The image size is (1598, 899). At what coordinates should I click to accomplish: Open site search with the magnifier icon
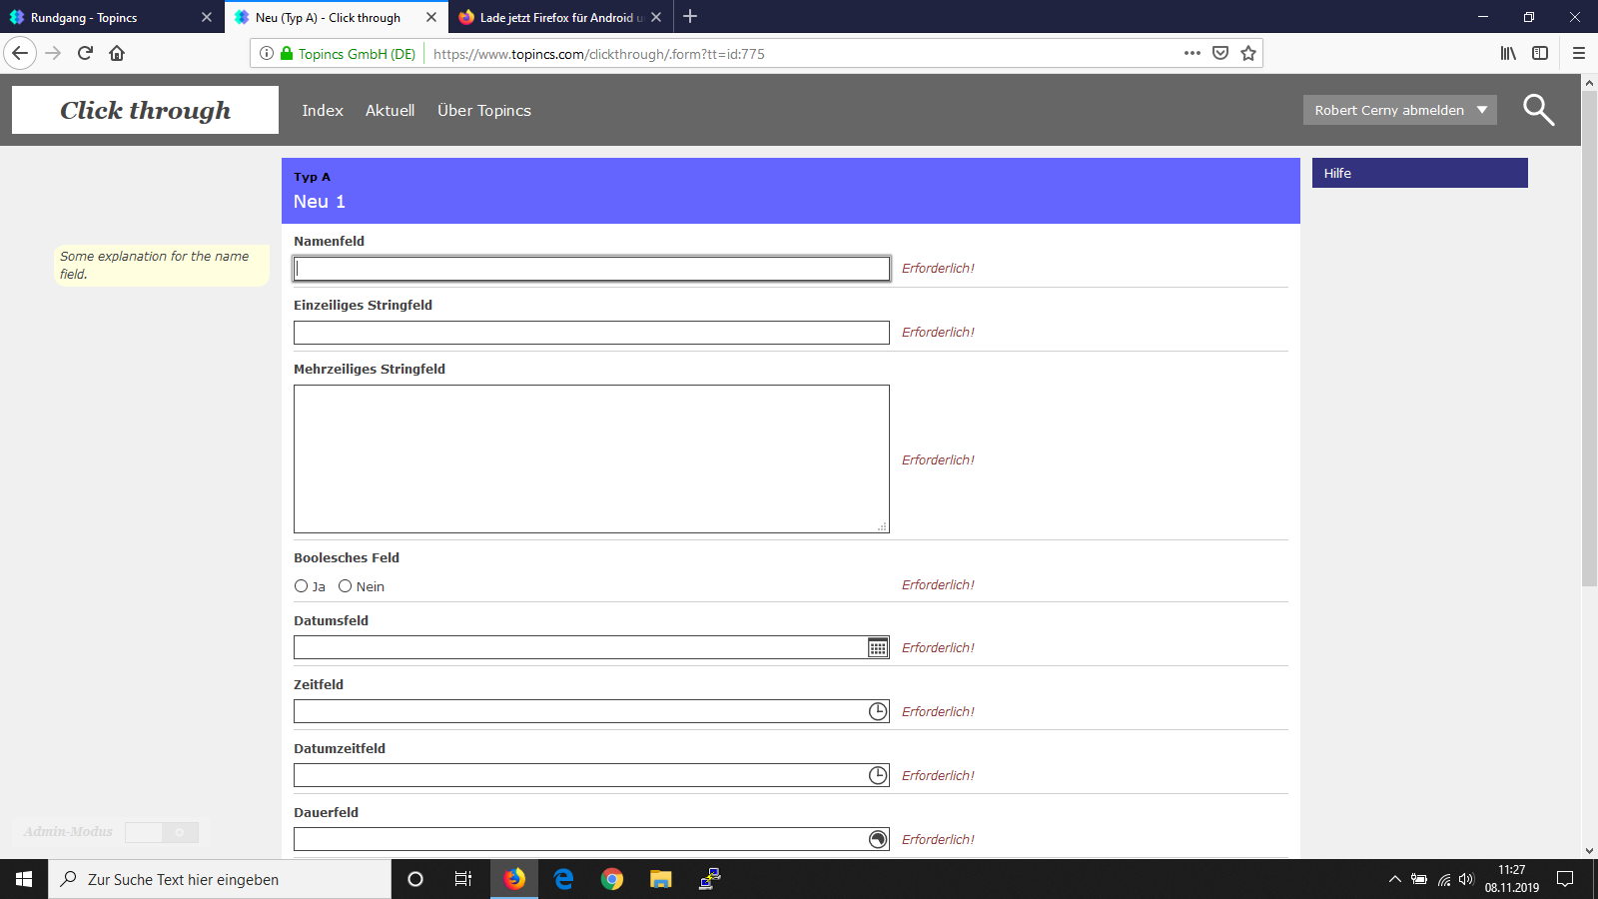tap(1538, 110)
